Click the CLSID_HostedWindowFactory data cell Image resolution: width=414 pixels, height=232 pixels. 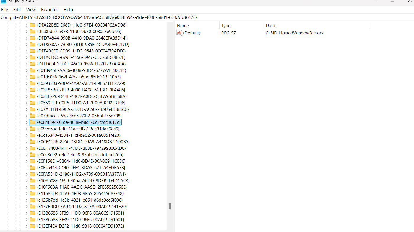(x=294, y=33)
